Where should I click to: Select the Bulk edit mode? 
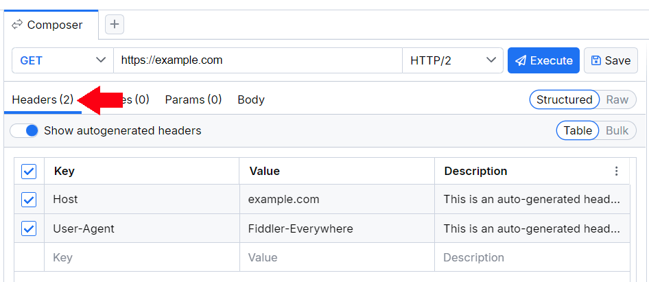pos(617,130)
